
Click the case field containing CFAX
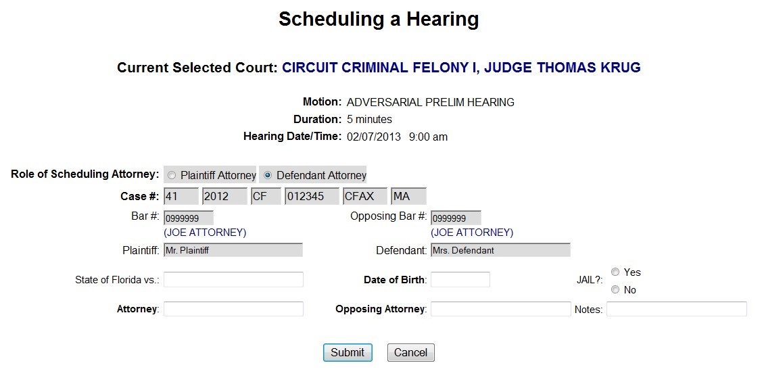pos(364,197)
